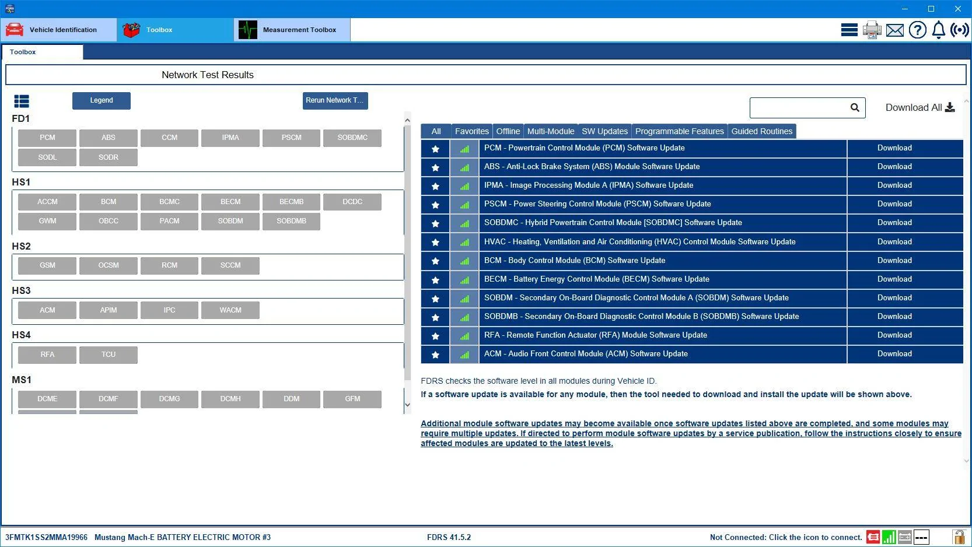Screen dimensions: 972x547
Task: Open the SW Updates filter tab
Action: pos(605,131)
